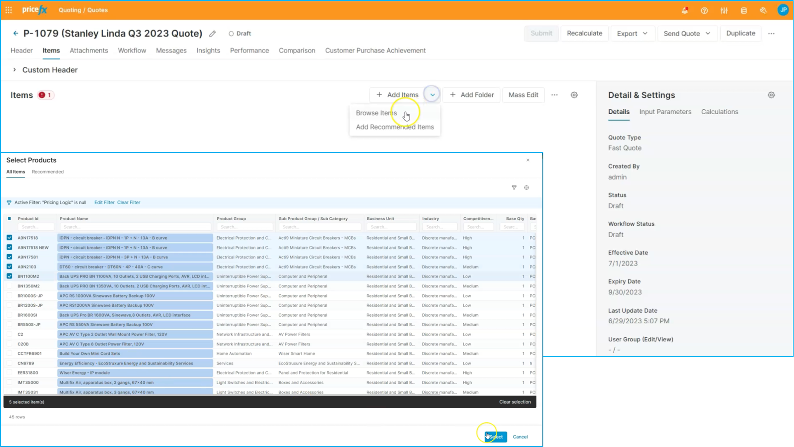Image resolution: width=794 pixels, height=447 pixels.
Task: Expand the Custom Header section
Action: click(14, 70)
